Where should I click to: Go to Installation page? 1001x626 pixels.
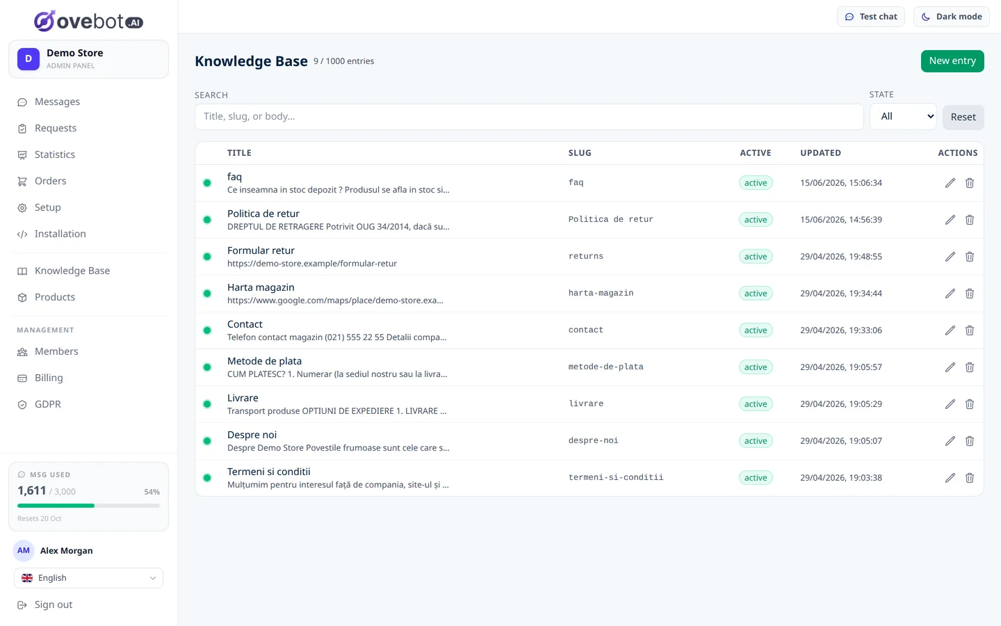pyautogui.click(x=89, y=234)
